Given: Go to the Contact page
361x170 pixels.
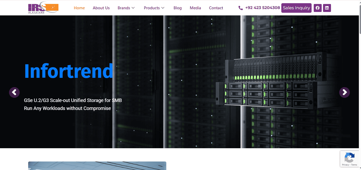Looking at the screenshot, I should pyautogui.click(x=216, y=8).
